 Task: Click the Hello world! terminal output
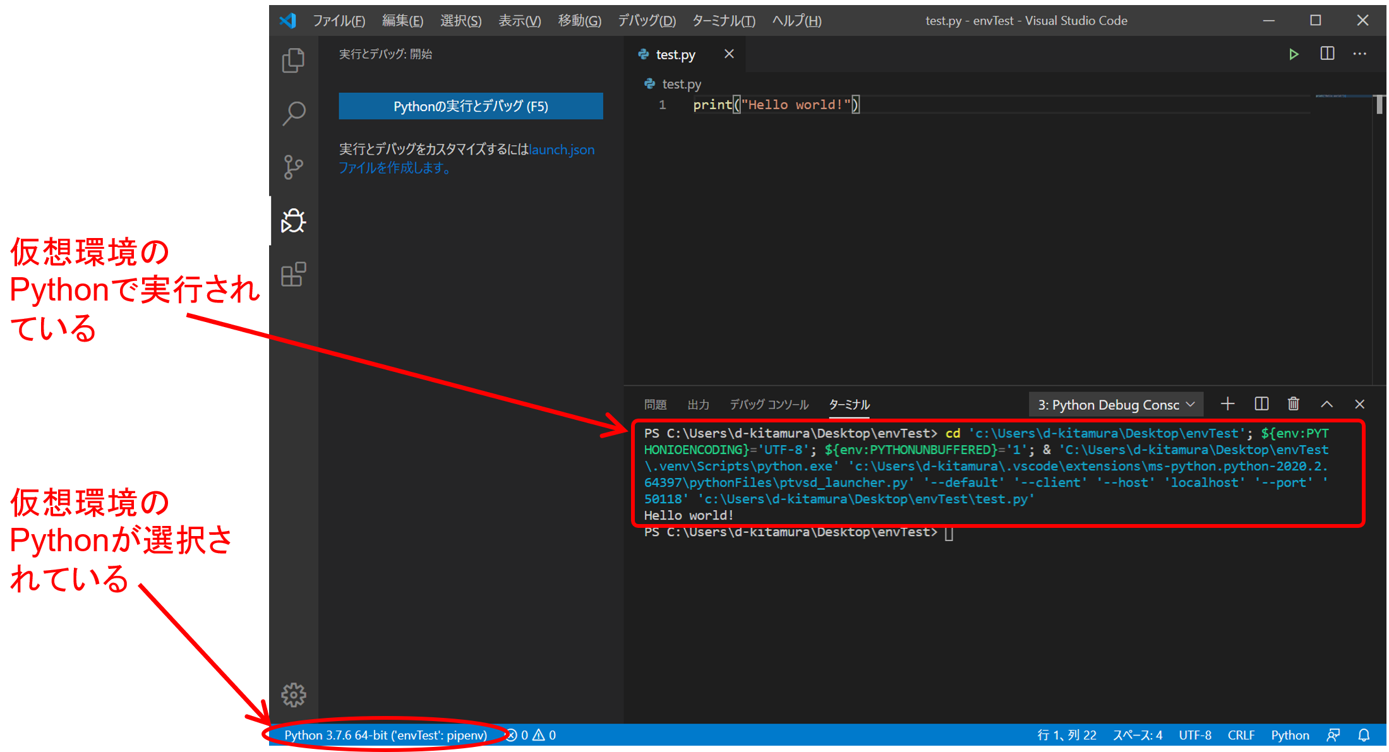coord(688,515)
